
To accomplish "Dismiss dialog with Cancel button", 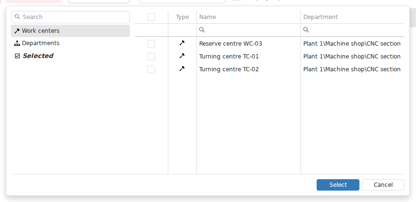I will pyautogui.click(x=383, y=185).
